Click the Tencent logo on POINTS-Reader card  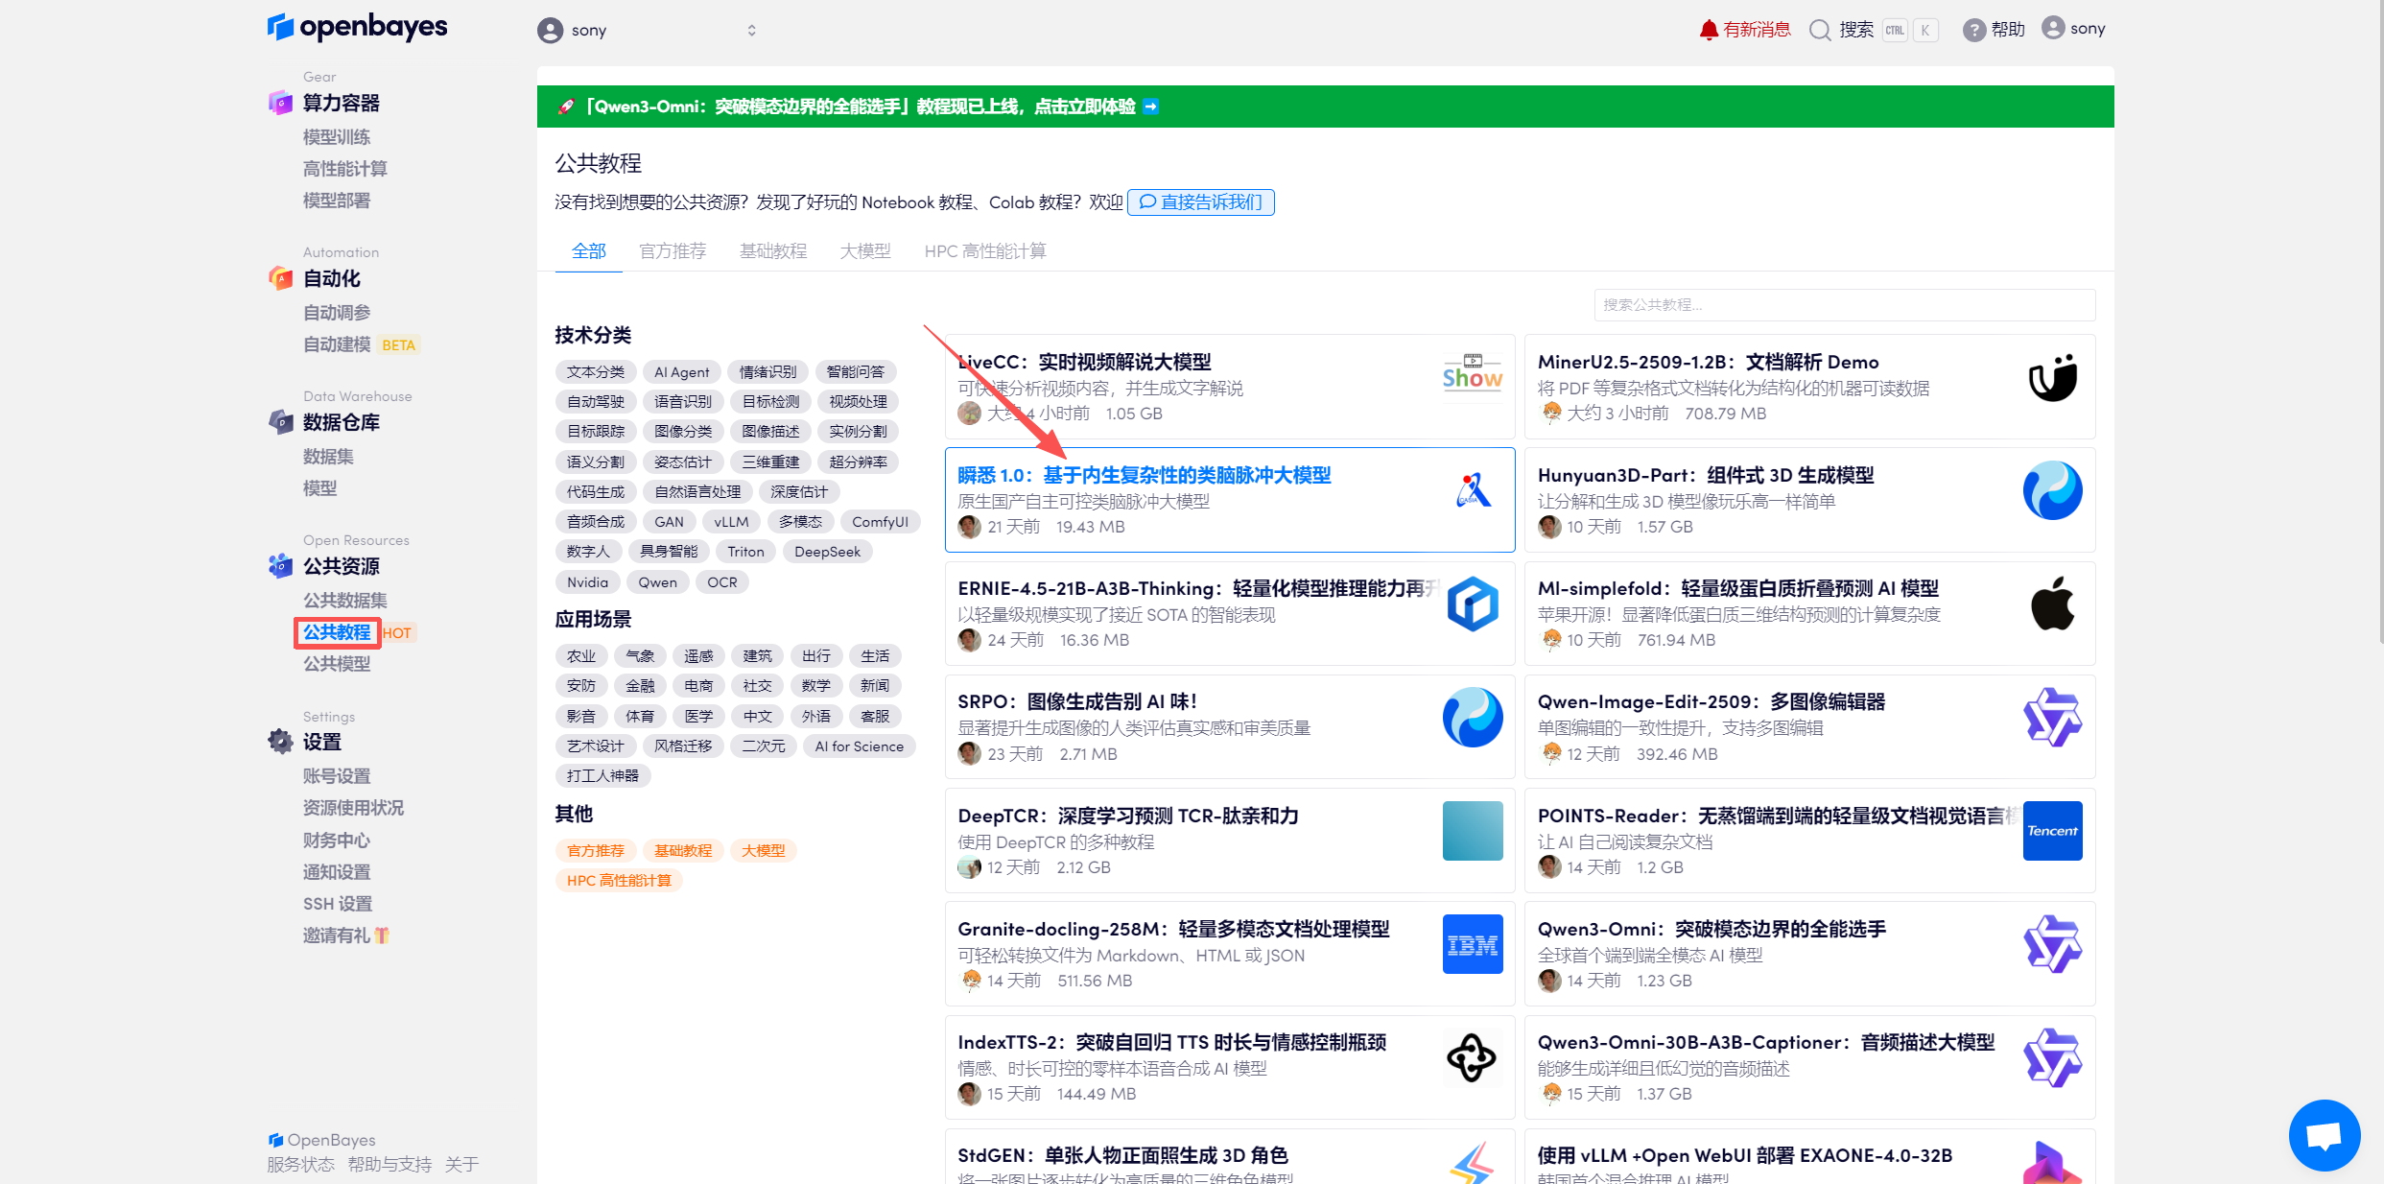tap(2053, 831)
